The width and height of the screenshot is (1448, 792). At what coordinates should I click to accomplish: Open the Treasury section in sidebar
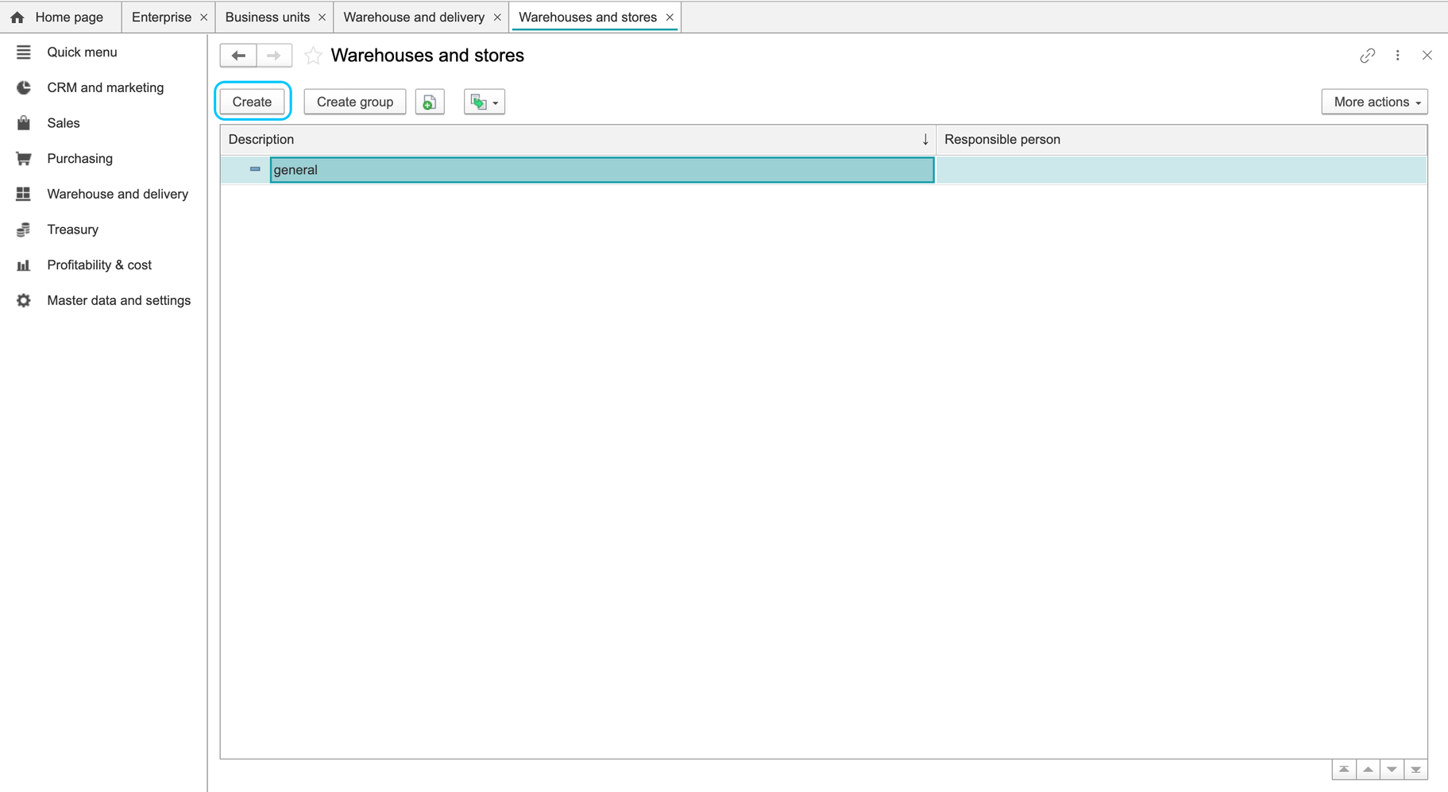tap(73, 230)
